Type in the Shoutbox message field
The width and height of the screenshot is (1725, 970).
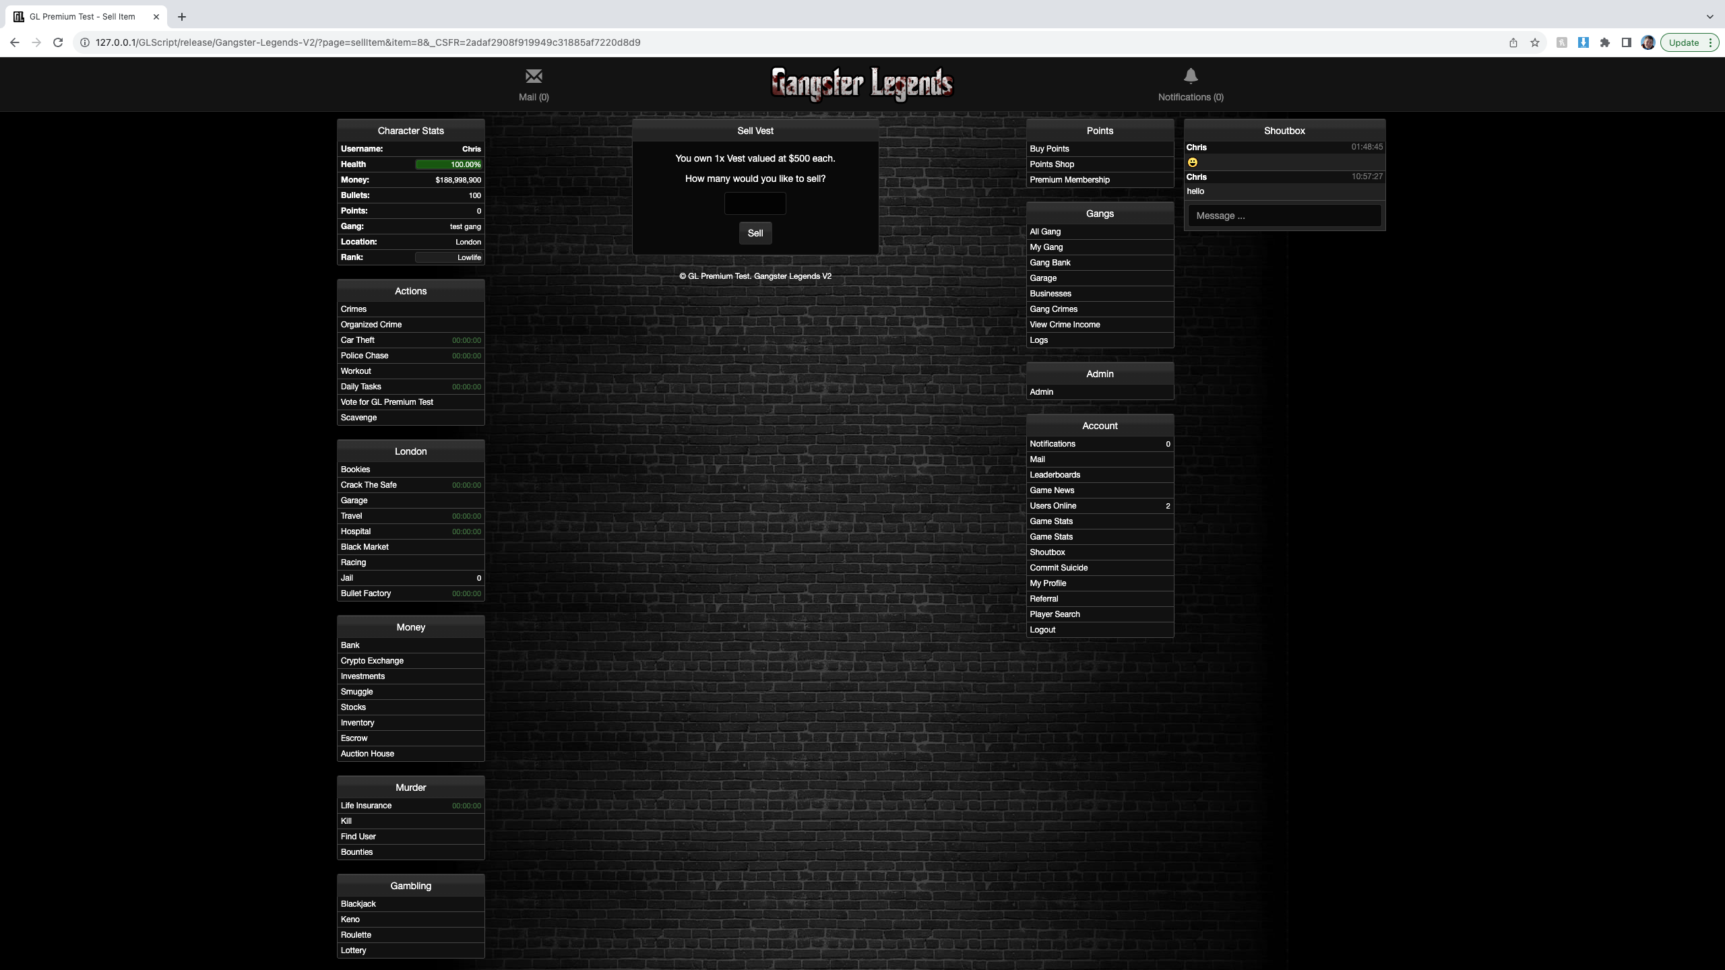[1284, 216]
